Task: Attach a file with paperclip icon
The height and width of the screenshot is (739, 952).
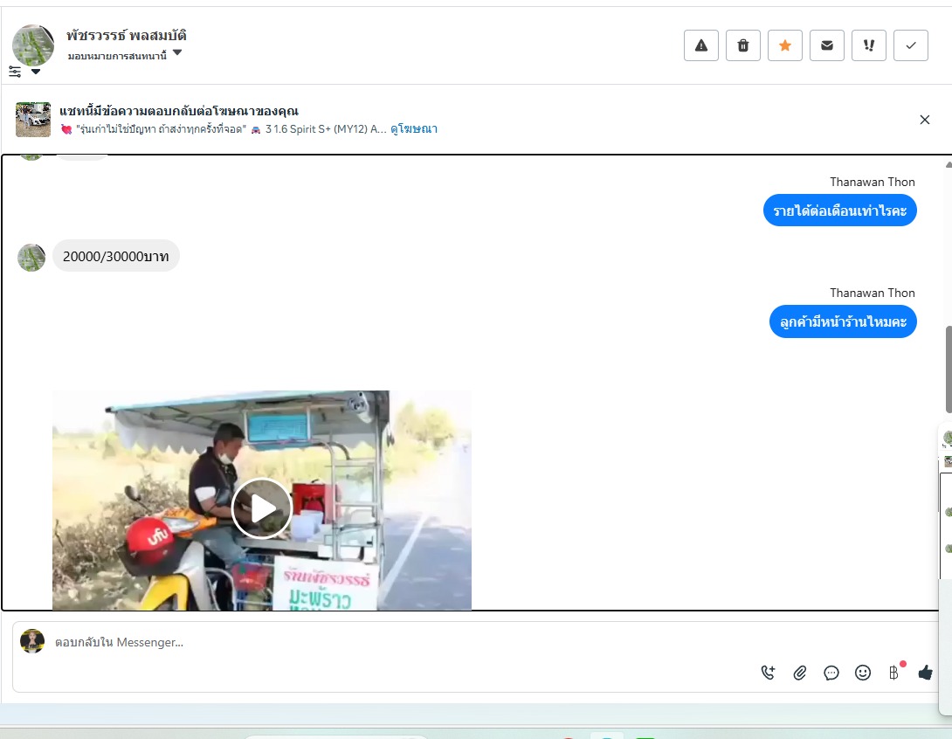Action: [x=800, y=673]
